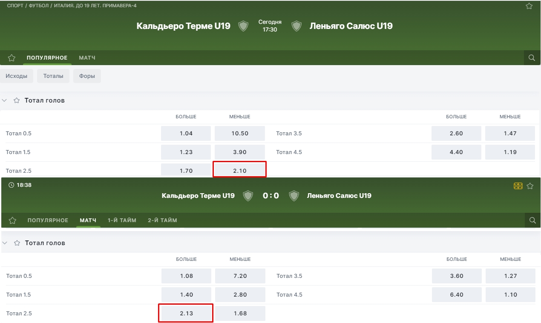Select ПОПУЛЯРНОЕ tab in lower bar
This screenshot has width=541, height=323.
pyautogui.click(x=48, y=220)
